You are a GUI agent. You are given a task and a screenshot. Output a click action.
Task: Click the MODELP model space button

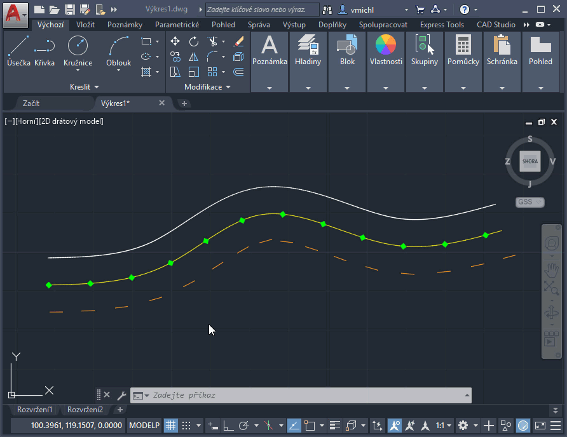pos(144,426)
